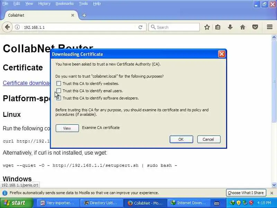Click the taskbar clock showing 4:18 PM
Screen dimensions: 277x208
264,203
